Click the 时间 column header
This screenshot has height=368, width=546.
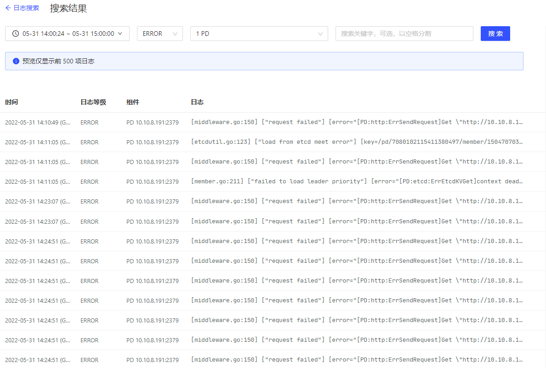pos(11,102)
